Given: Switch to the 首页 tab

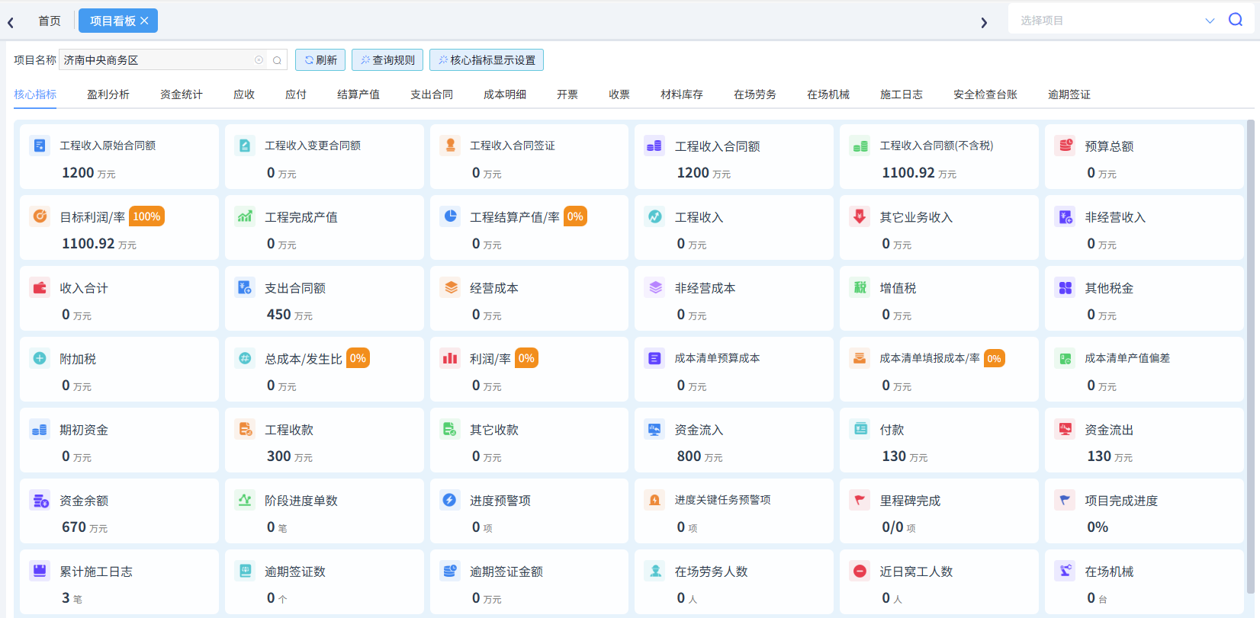Looking at the screenshot, I should pos(50,21).
